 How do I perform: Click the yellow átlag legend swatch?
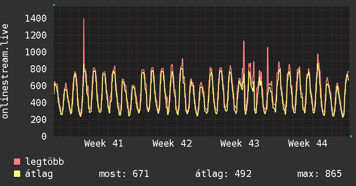coord(17,174)
